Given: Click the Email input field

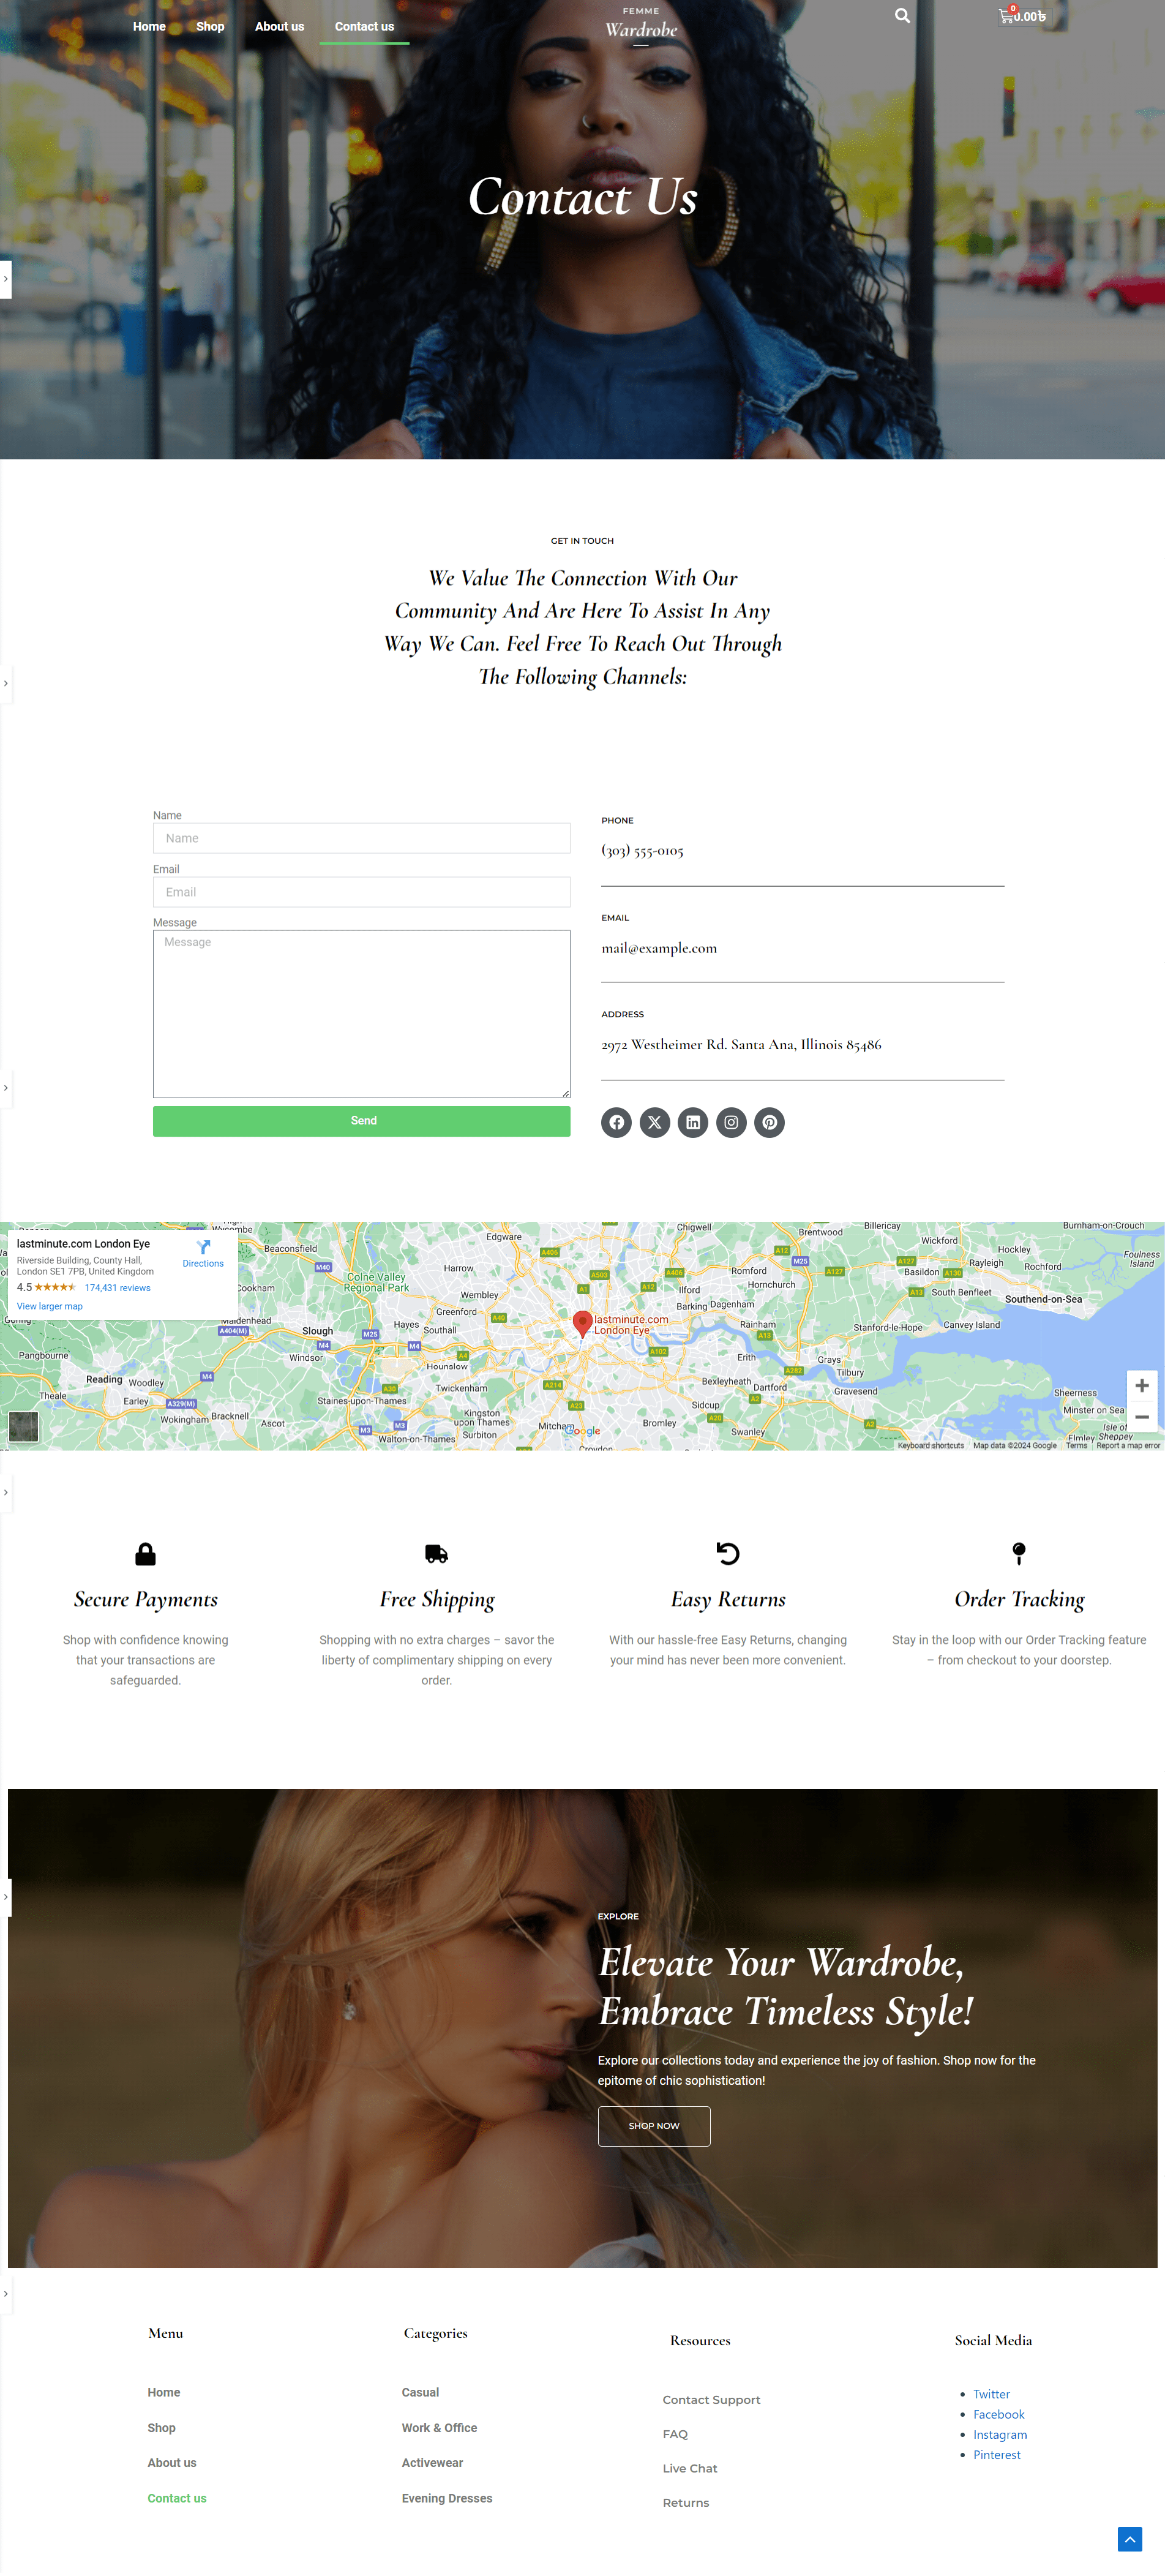Looking at the screenshot, I should point(362,892).
